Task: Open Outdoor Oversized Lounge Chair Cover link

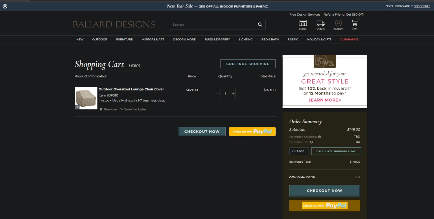Action: [131, 89]
